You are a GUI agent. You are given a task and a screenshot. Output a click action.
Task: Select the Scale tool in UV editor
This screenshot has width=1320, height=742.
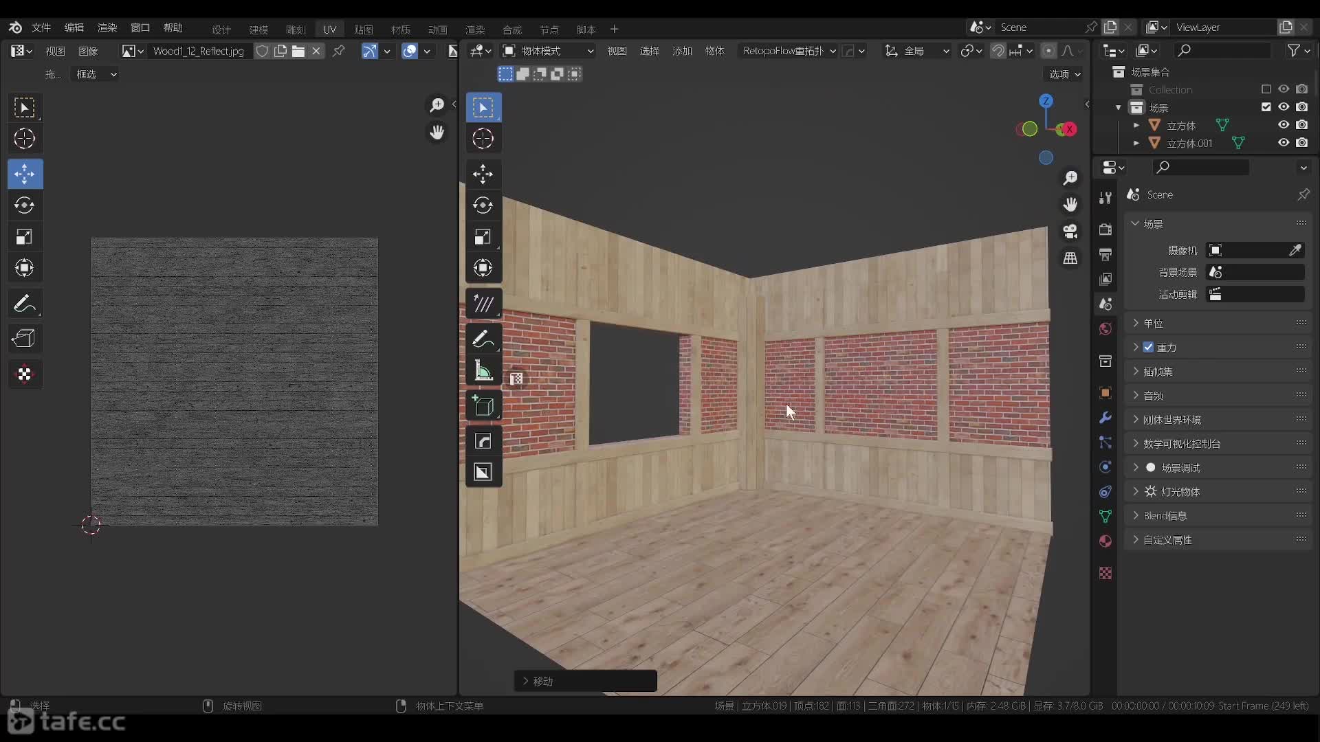click(x=25, y=237)
